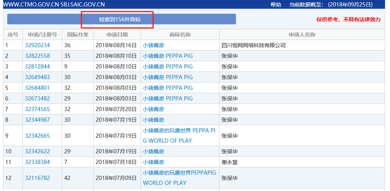Open 小猪佩奇的玩趣世界 trademark in row 9
Image resolution: width=390 pixels, height=191 pixels.
point(179,135)
